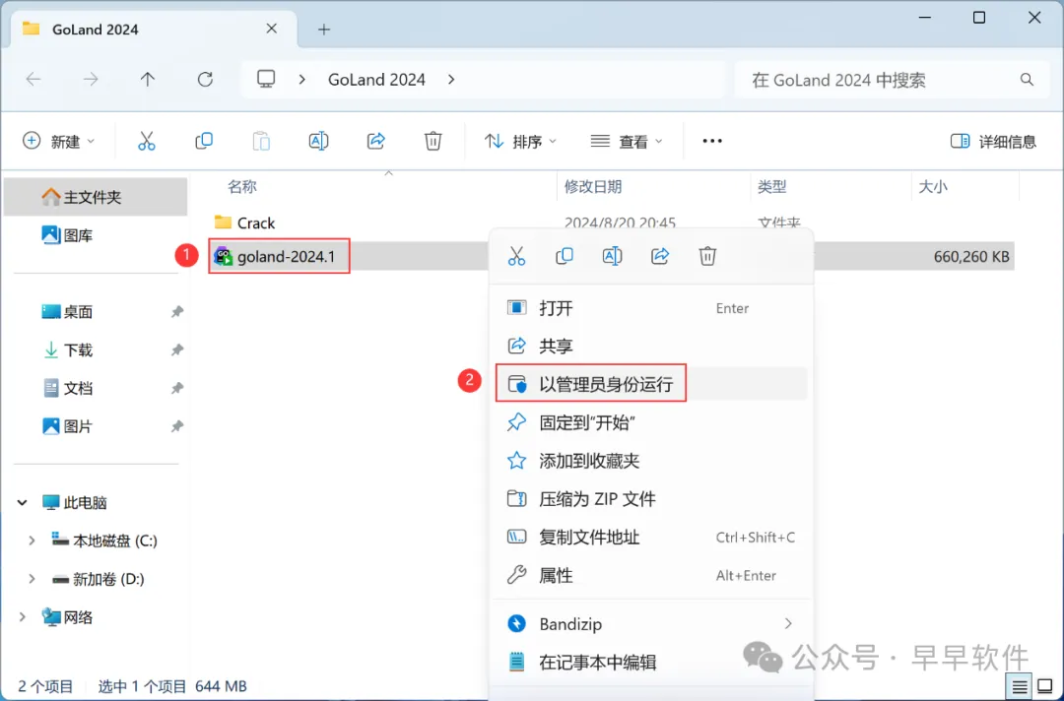The height and width of the screenshot is (701, 1064).
Task: Click the search box 在 GoLand 2024 中搜索
Action: click(x=891, y=80)
